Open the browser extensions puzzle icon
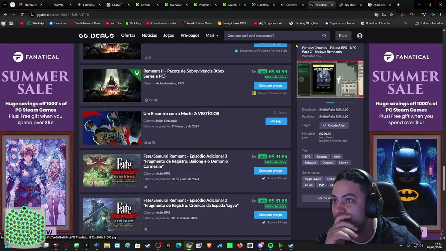Image resolution: width=446 pixels, height=251 pixels. click(x=412, y=15)
